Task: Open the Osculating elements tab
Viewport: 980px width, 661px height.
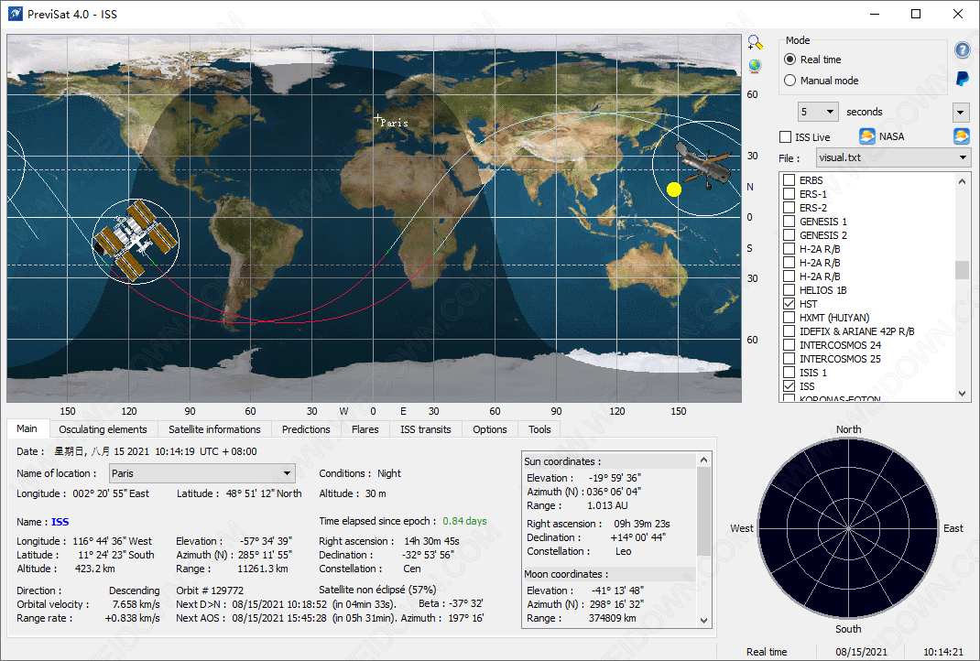Action: [103, 429]
